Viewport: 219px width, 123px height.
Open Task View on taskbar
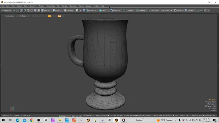tap(10, 120)
